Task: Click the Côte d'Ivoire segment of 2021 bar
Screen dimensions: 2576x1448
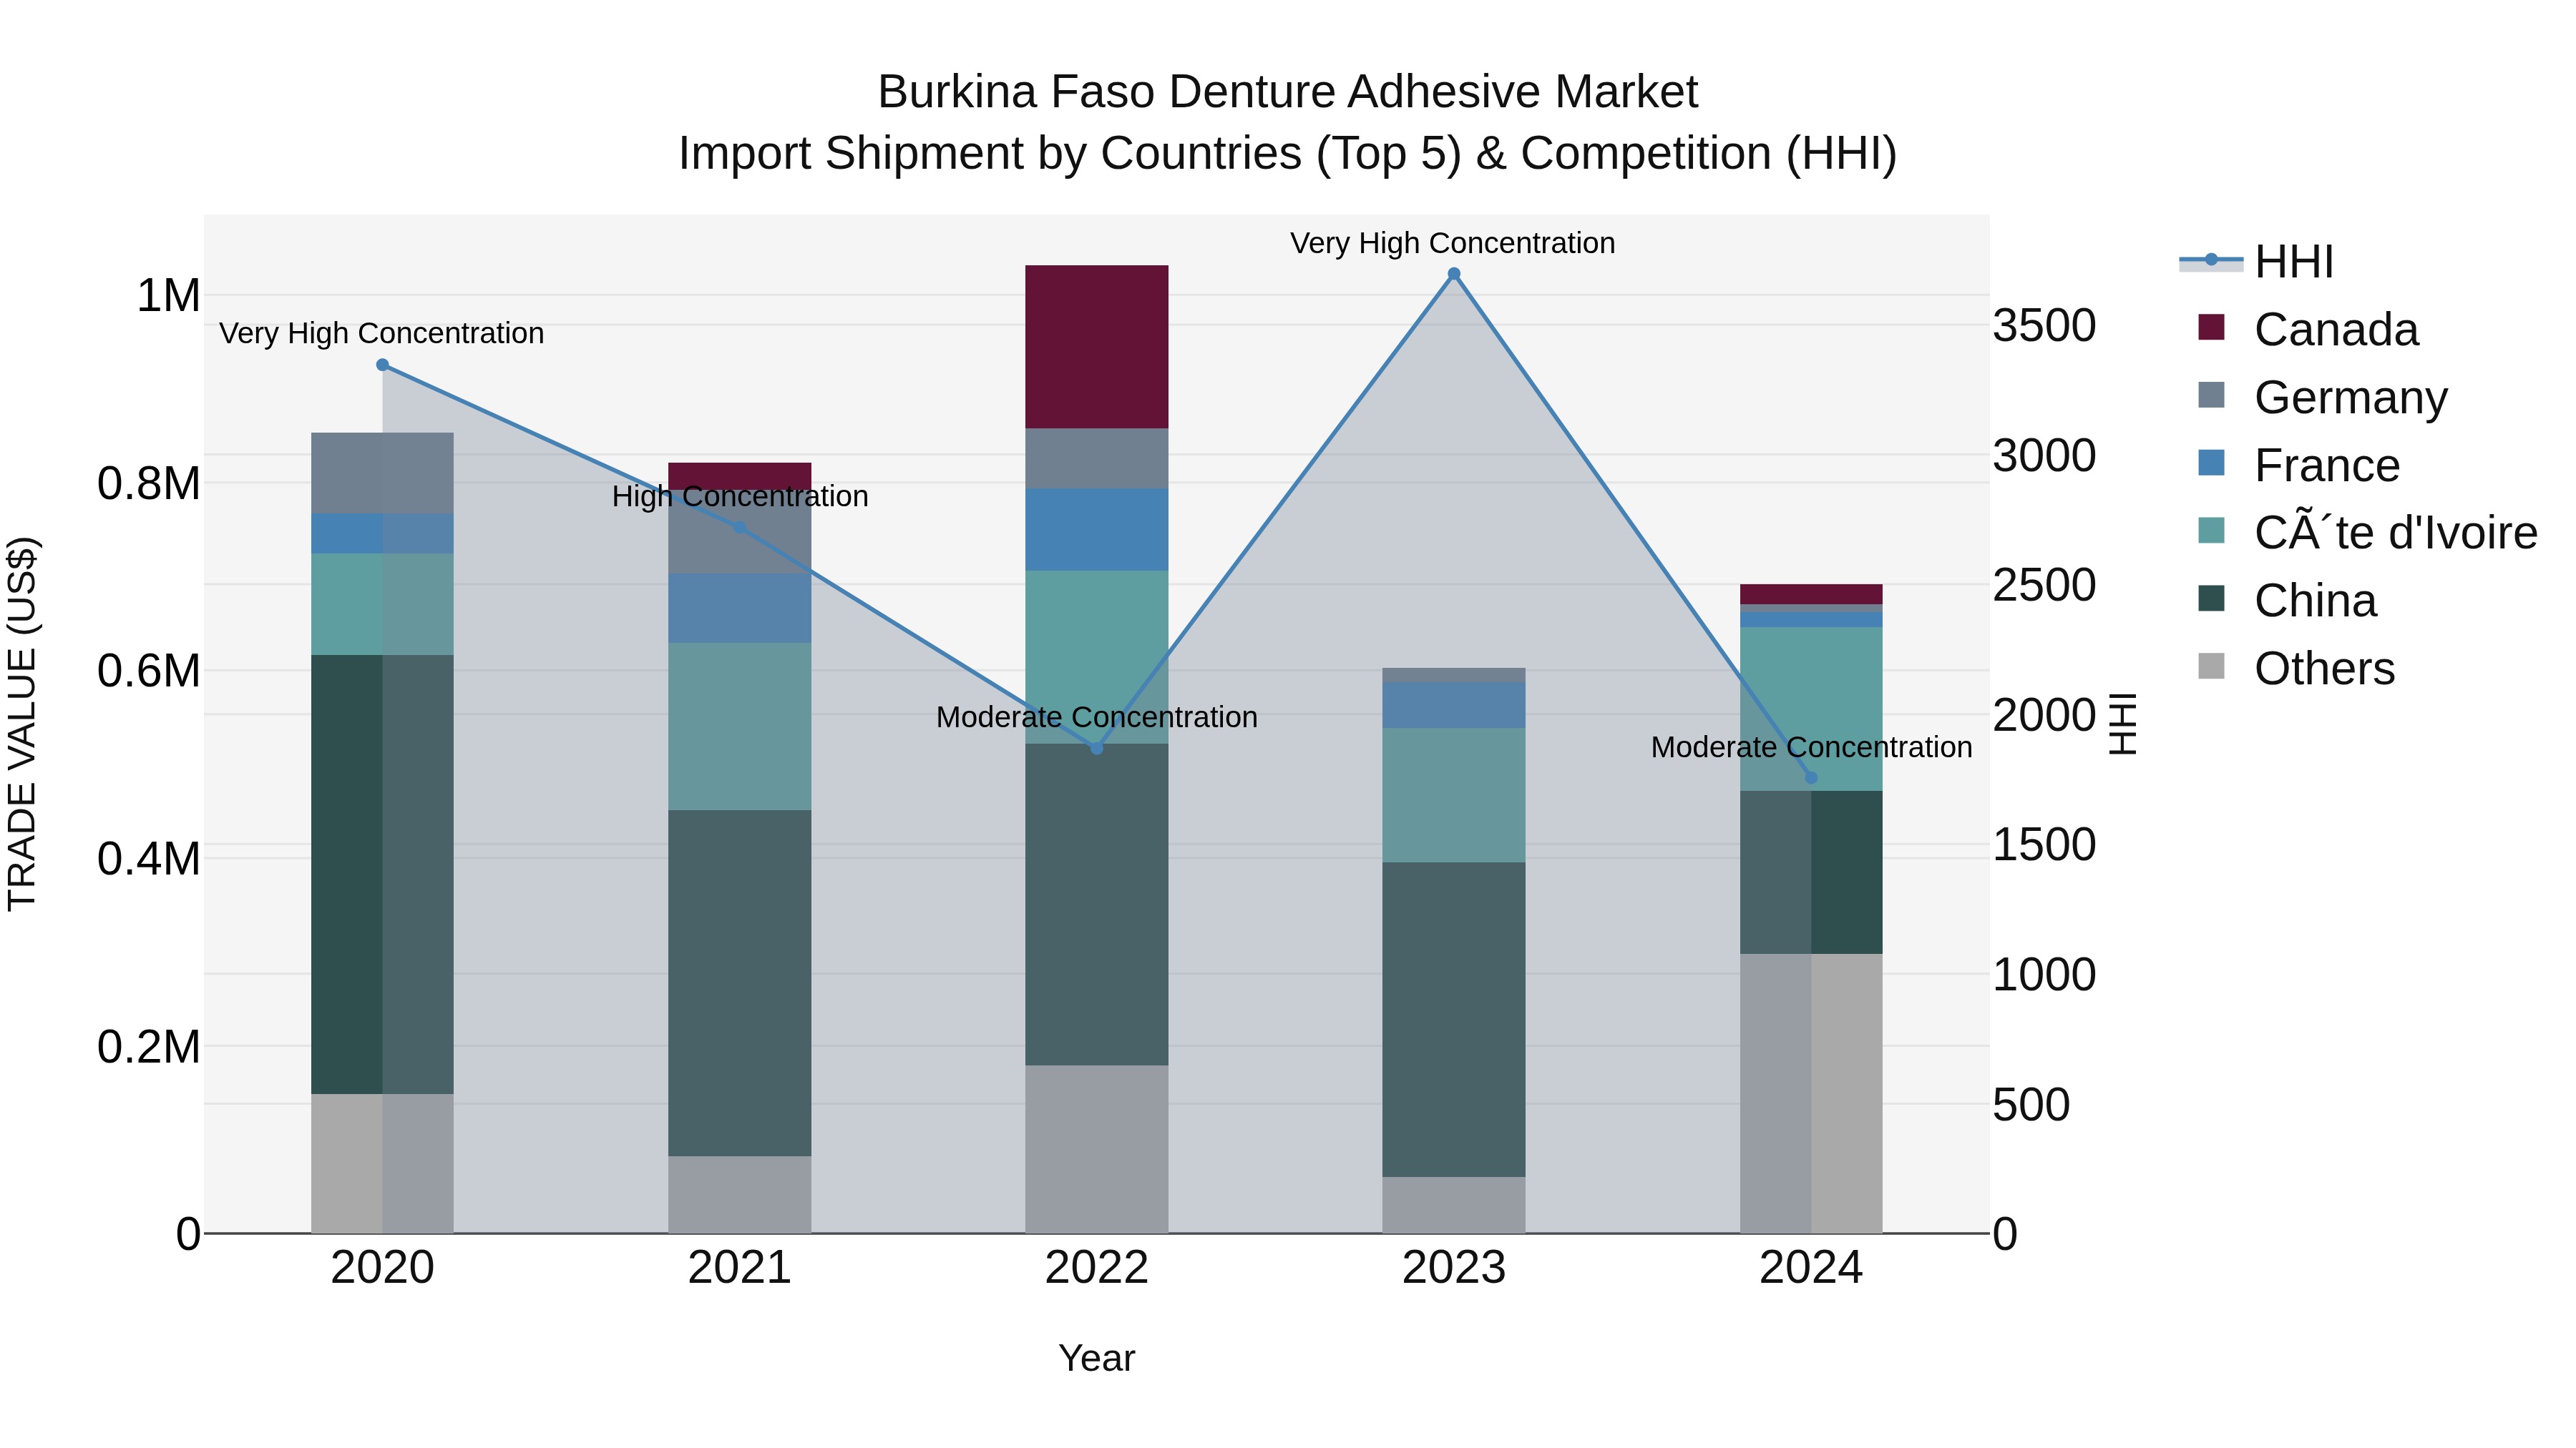Action: point(740,727)
